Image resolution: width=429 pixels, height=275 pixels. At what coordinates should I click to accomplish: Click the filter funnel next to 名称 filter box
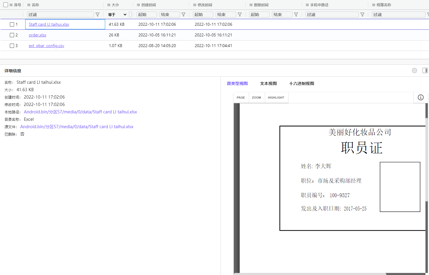[x=97, y=14]
